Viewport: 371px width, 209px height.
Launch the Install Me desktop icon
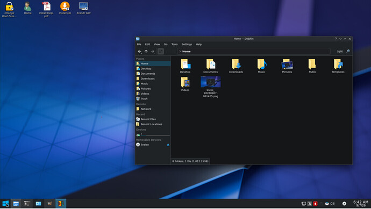[65, 8]
